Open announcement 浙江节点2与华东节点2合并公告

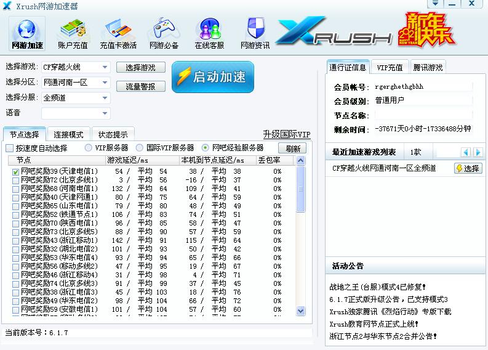click(x=383, y=336)
